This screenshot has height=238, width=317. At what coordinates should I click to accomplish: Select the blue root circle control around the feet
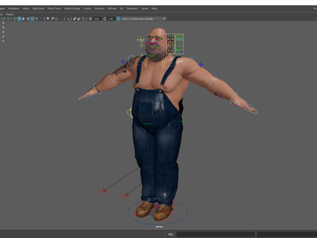[158, 212]
